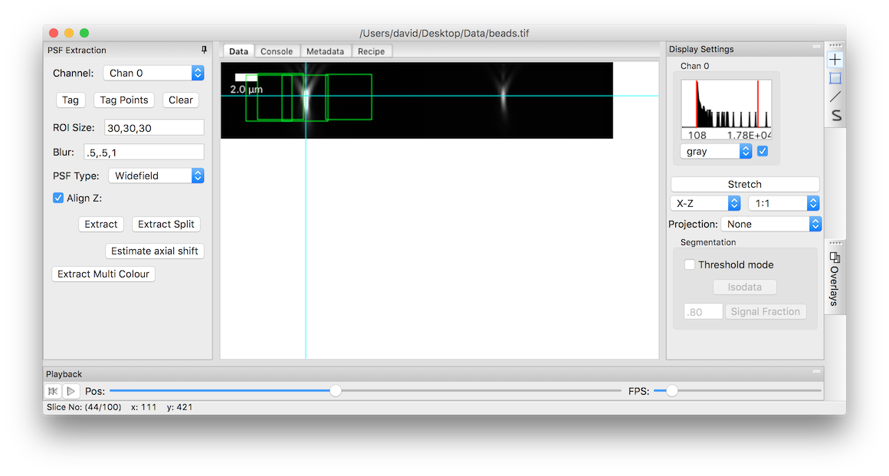Click the signal fraction .80 field

click(703, 311)
